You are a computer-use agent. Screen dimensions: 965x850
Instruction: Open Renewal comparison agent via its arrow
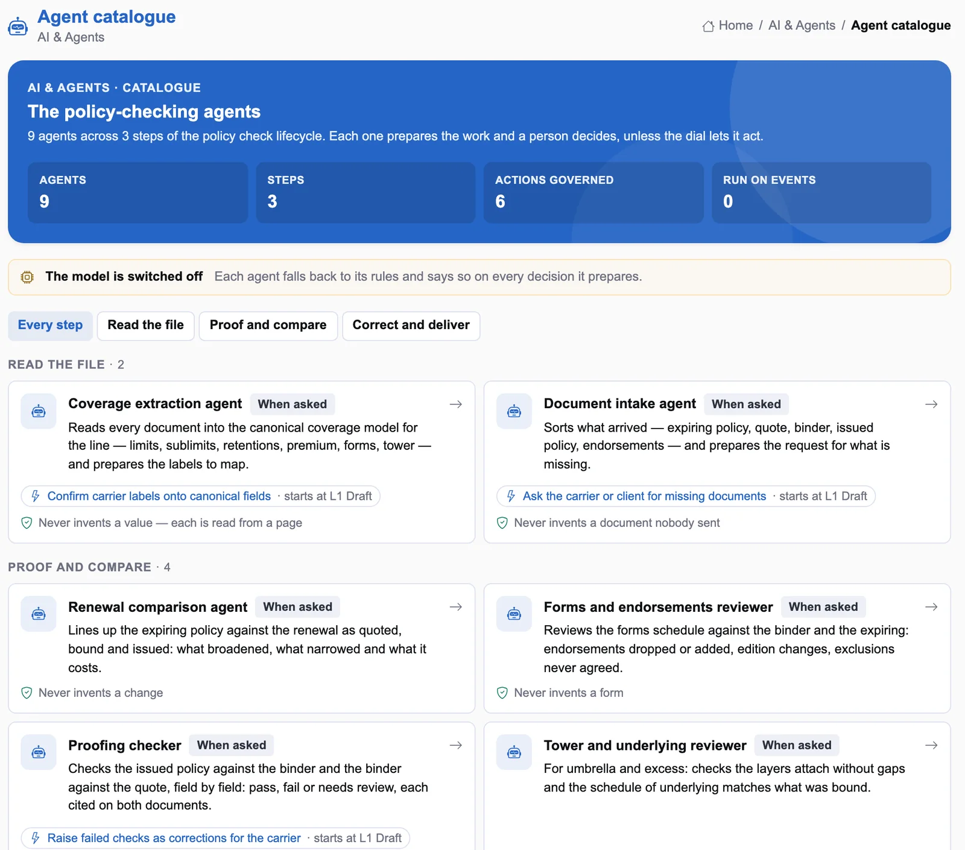click(456, 607)
